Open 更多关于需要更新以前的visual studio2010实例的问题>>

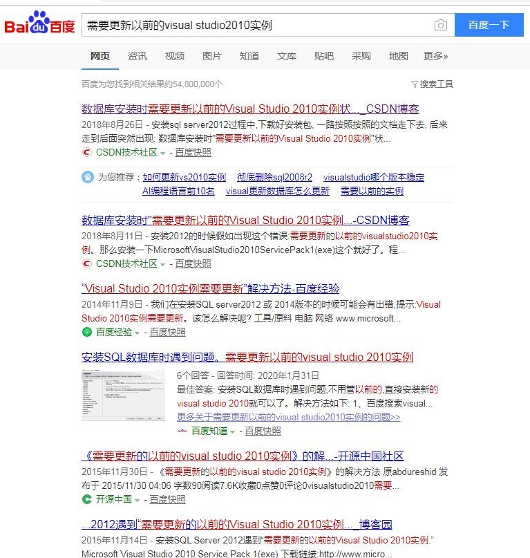(288, 417)
